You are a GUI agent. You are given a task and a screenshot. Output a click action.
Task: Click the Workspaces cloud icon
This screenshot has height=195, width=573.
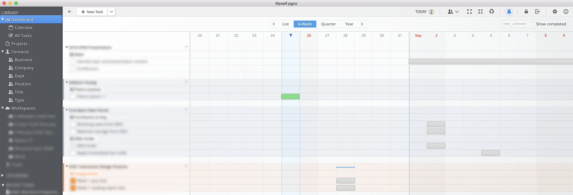pyautogui.click(x=8, y=108)
